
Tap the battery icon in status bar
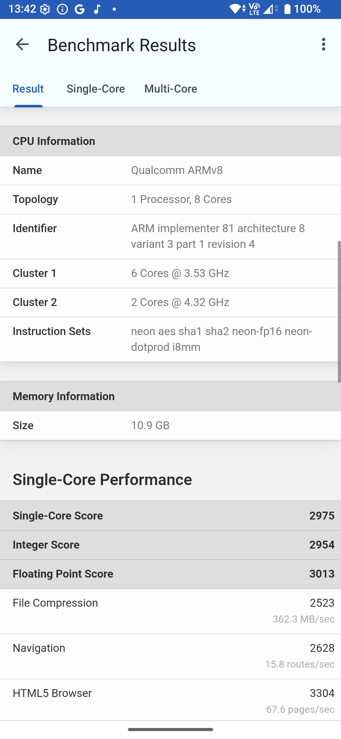[x=287, y=9]
